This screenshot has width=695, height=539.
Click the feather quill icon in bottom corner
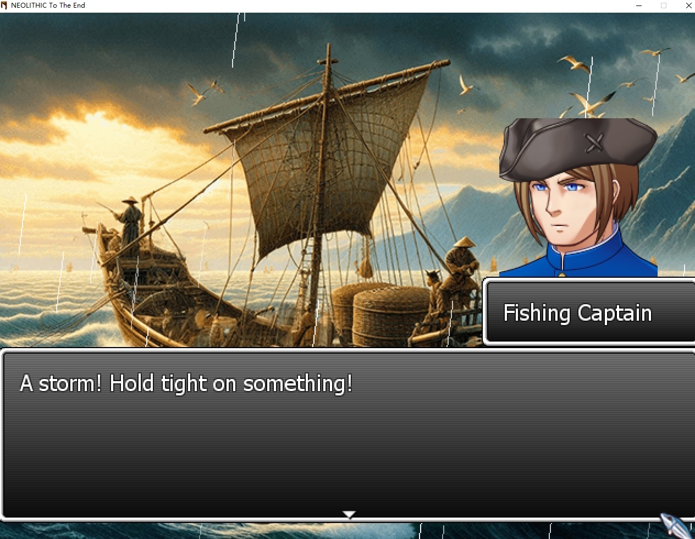click(x=675, y=524)
